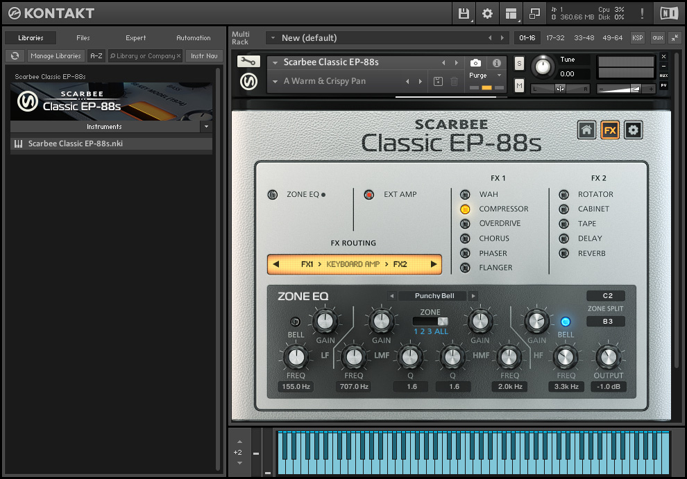
Task: Turn on the REVERB effect
Action: (563, 253)
